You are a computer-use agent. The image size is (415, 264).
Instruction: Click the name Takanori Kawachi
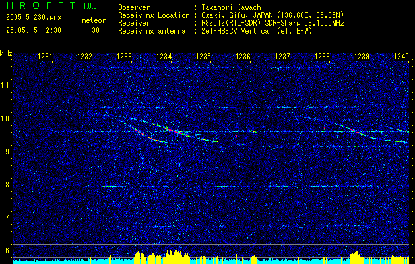tap(233, 7)
